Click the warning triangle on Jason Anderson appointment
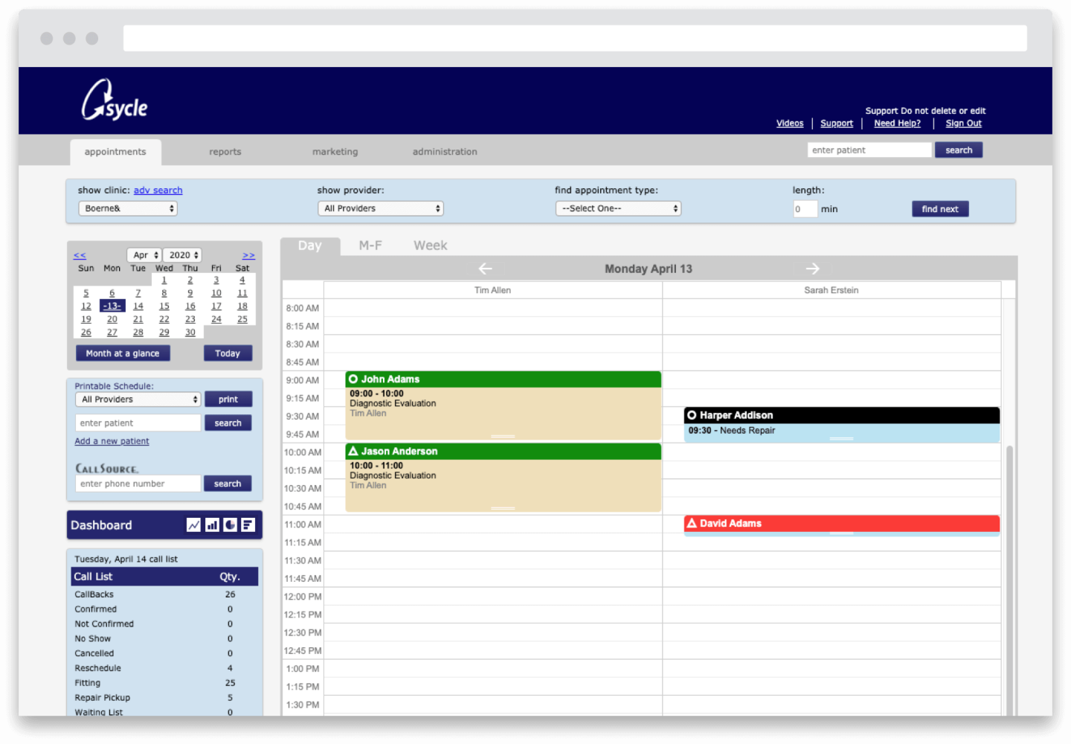1071x744 pixels. [353, 451]
